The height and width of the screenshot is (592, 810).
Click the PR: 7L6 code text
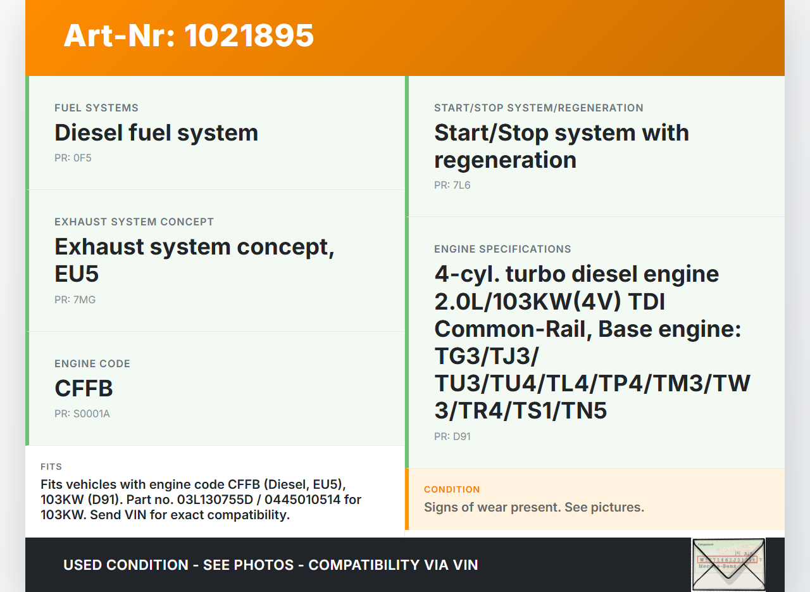452,186
